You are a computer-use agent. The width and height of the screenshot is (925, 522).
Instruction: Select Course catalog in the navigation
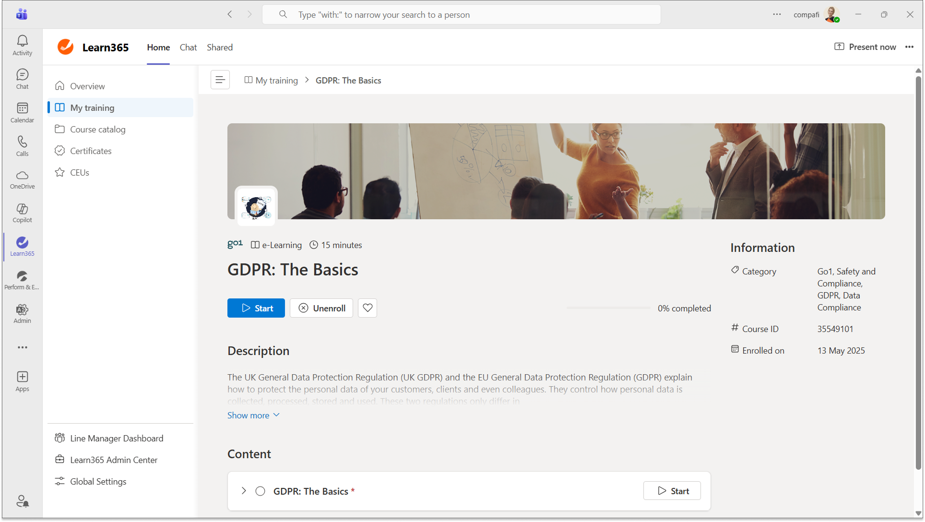[98, 130]
